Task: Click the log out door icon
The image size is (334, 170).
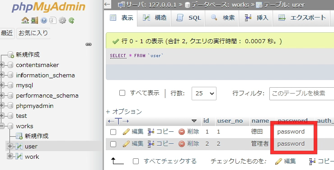Action: pyautogui.click(x=34, y=20)
